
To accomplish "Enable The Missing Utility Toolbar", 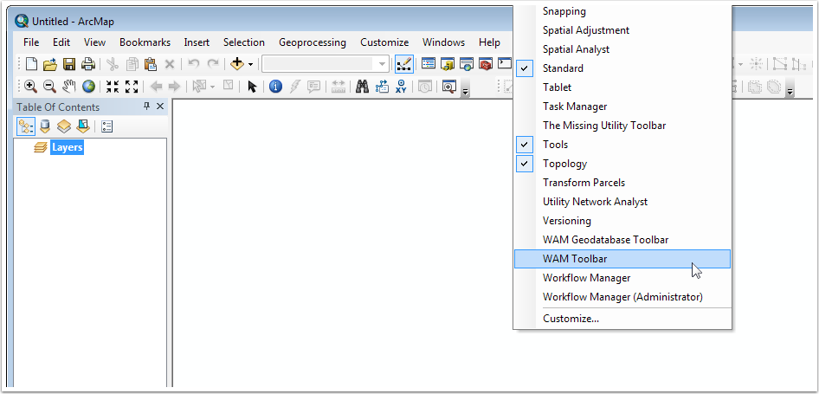I will [622, 126].
